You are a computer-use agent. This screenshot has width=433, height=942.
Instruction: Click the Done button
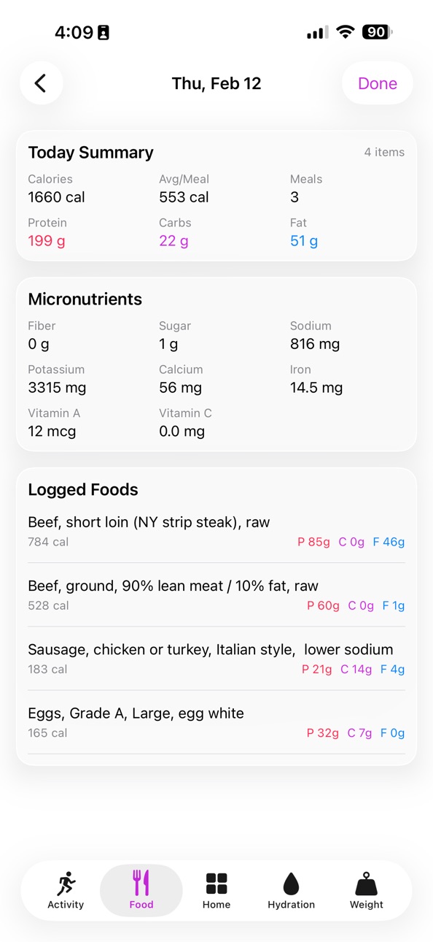pyautogui.click(x=378, y=83)
